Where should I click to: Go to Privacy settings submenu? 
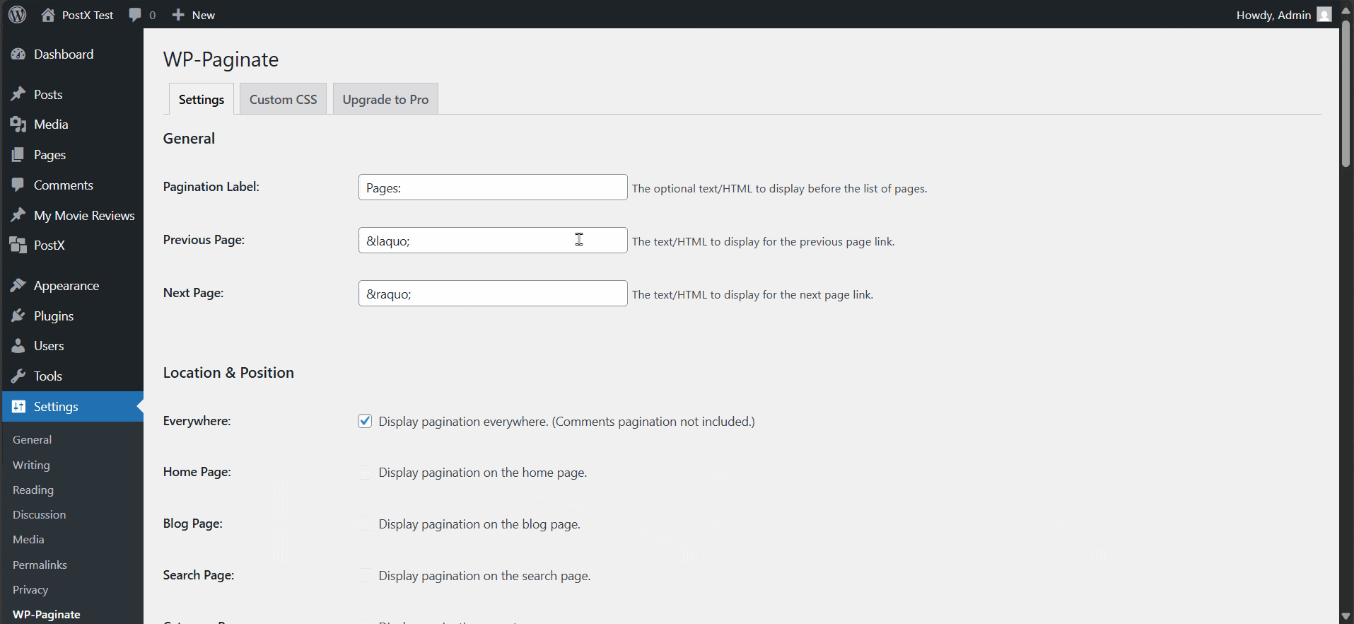tap(30, 589)
